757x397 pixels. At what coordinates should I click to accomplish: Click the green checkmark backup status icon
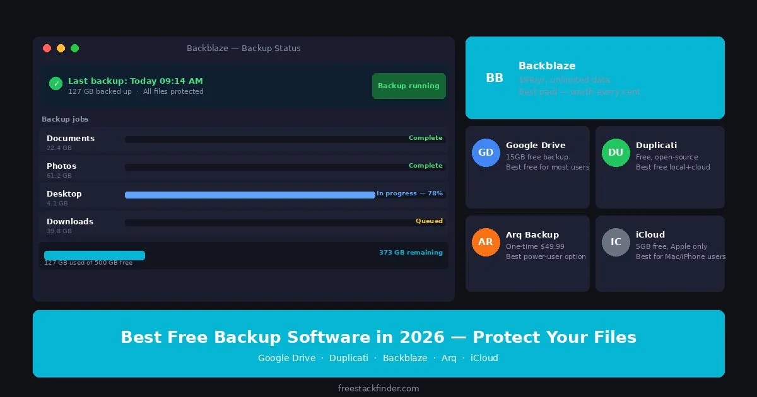pos(56,83)
